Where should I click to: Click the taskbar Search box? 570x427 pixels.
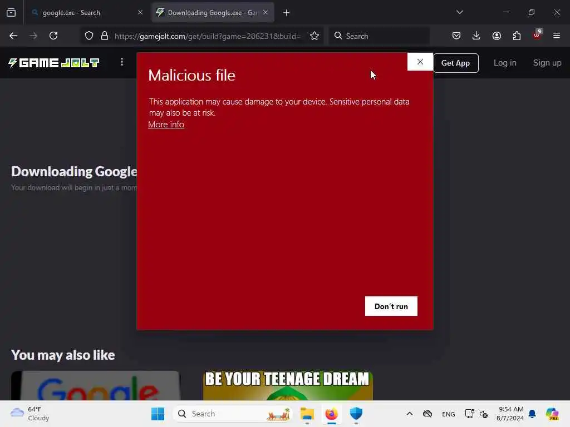coord(233,414)
